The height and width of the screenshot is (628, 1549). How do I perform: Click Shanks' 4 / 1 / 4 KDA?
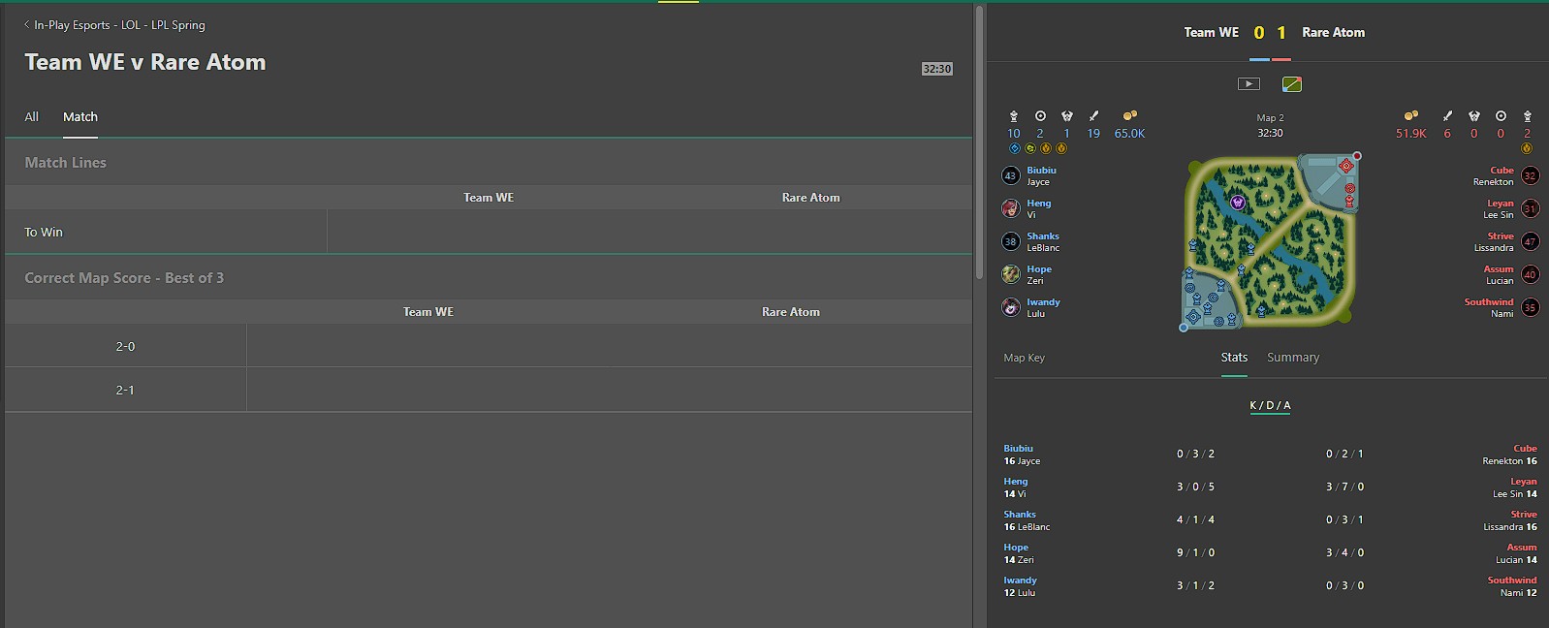point(1195,519)
